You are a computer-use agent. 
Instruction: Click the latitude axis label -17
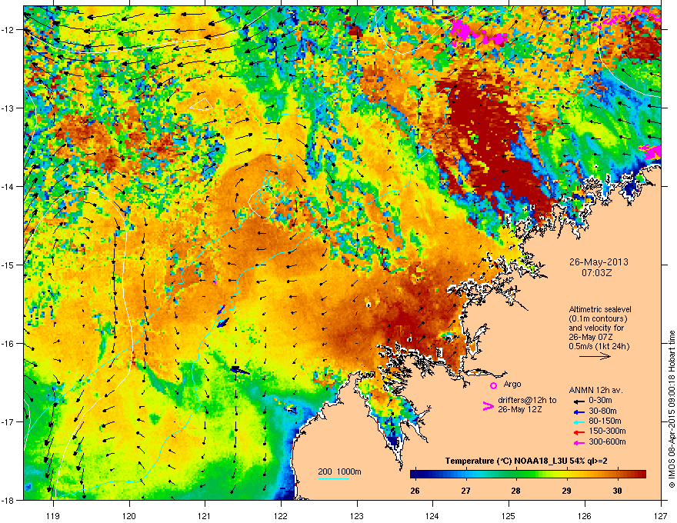pos(8,421)
